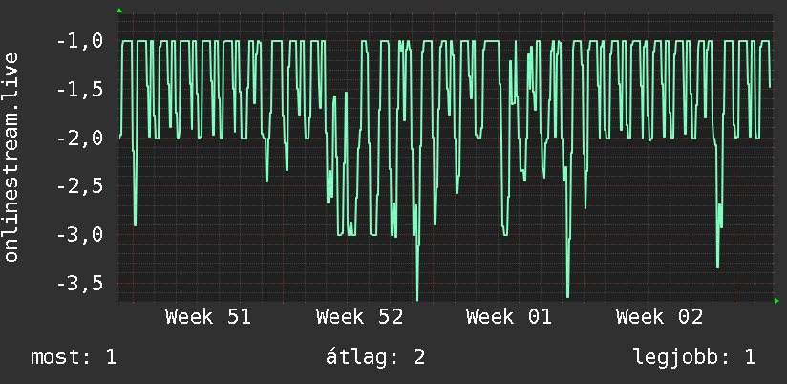Image resolution: width=787 pixels, height=384 pixels.
Task: Click the 'Week 01' x-axis label
Action: (x=509, y=317)
